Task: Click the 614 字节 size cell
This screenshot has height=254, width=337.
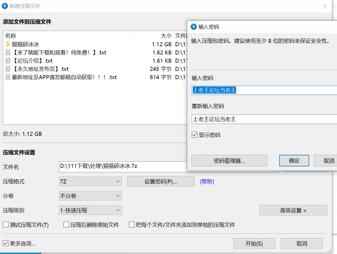Action: tap(160, 77)
